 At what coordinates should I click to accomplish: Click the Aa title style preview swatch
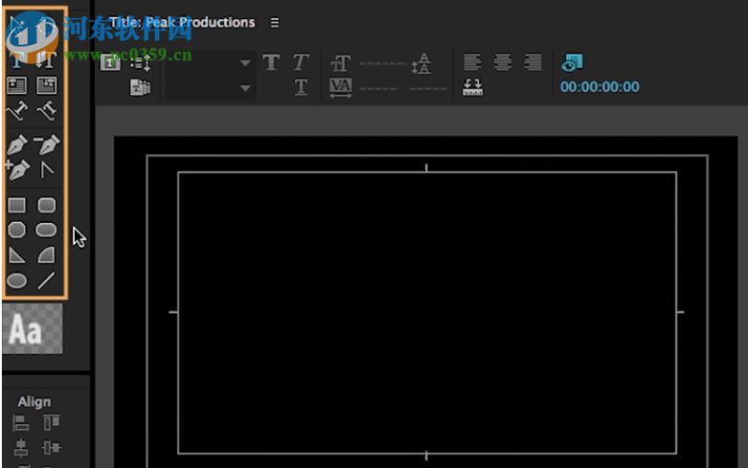coord(33,328)
